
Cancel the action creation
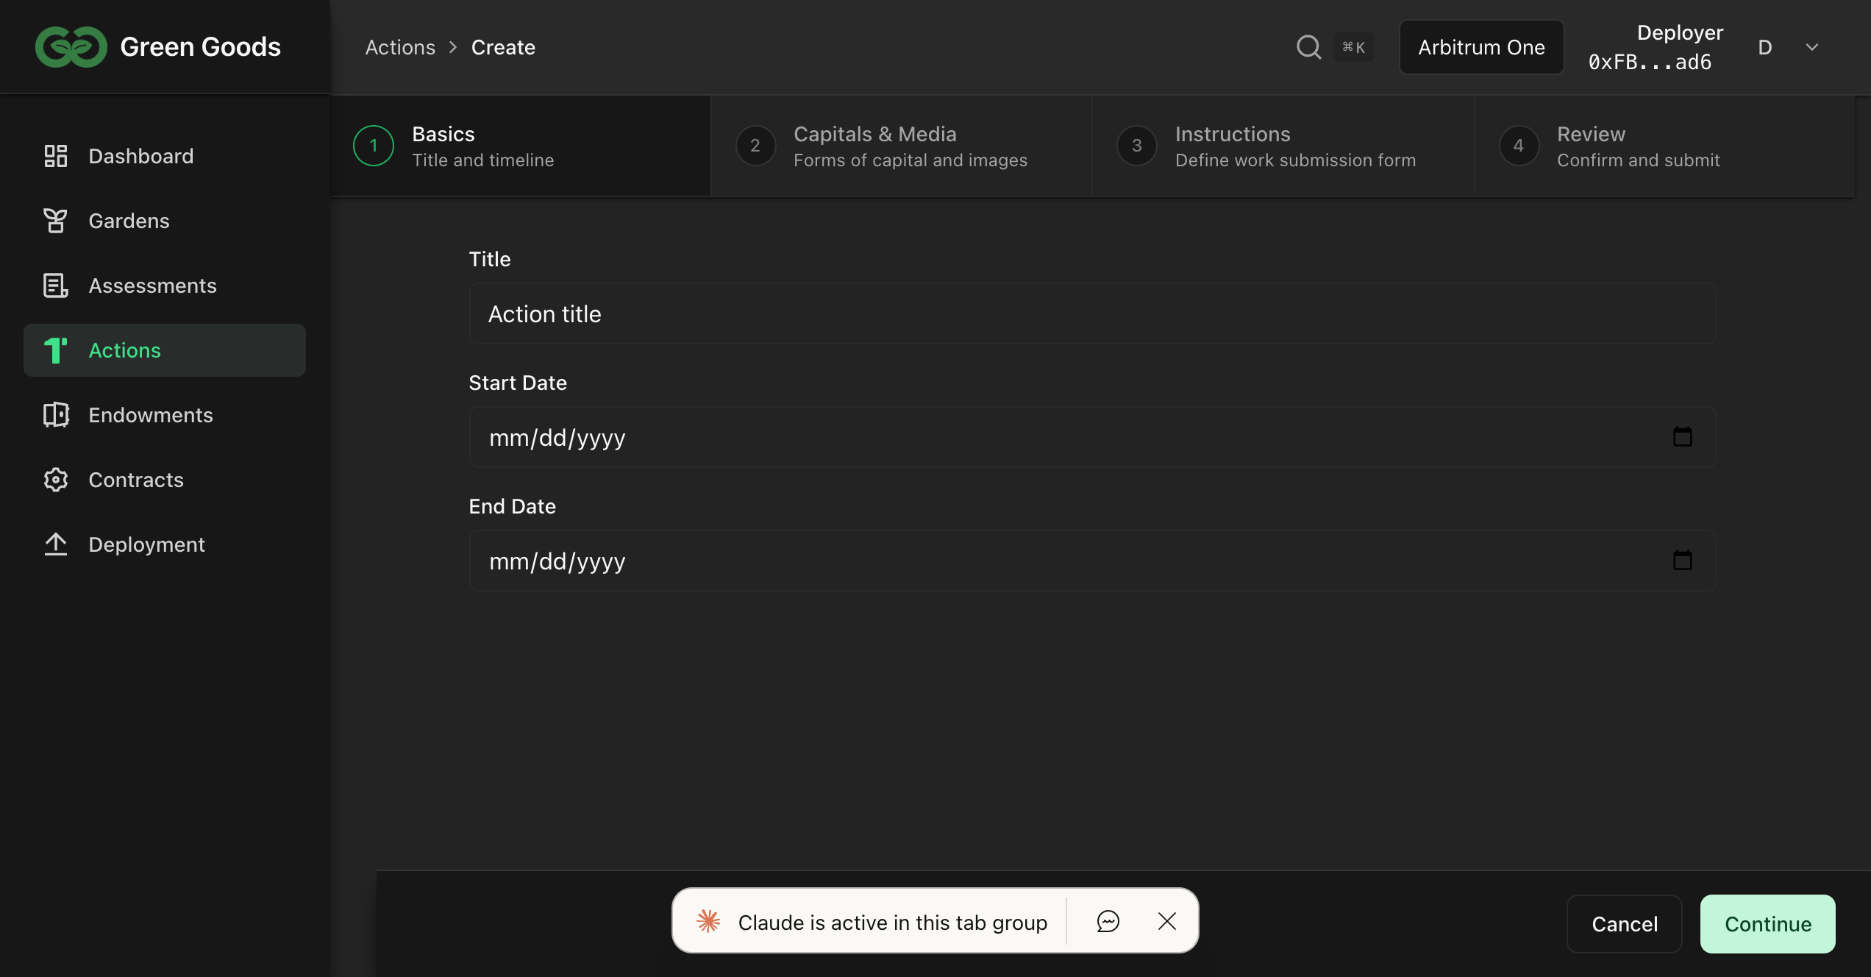(x=1624, y=924)
